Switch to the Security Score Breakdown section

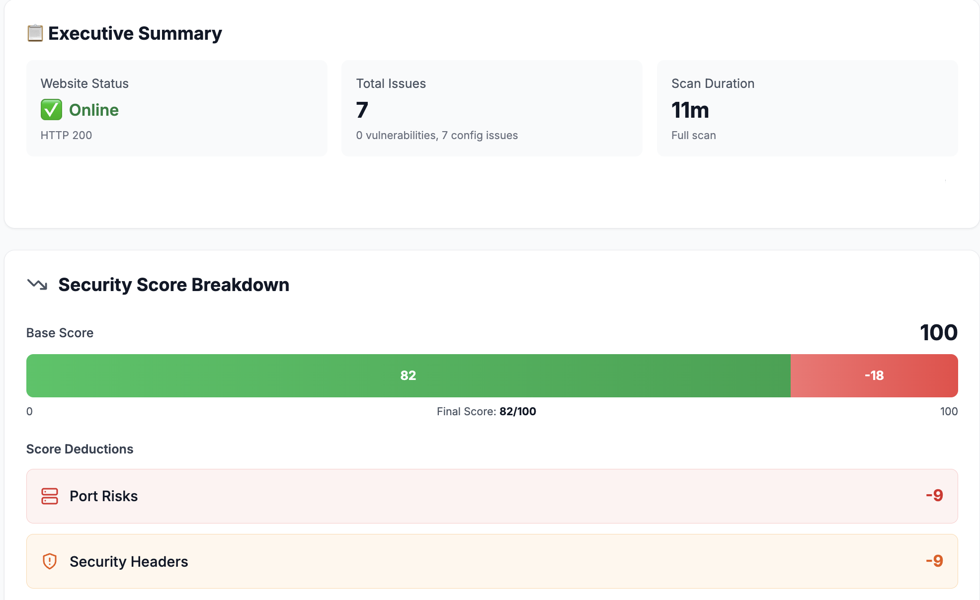[173, 285]
